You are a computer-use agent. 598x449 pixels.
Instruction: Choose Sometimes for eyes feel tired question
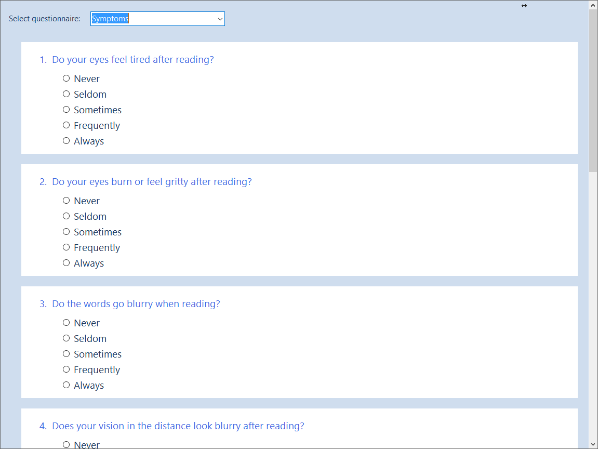pos(66,110)
